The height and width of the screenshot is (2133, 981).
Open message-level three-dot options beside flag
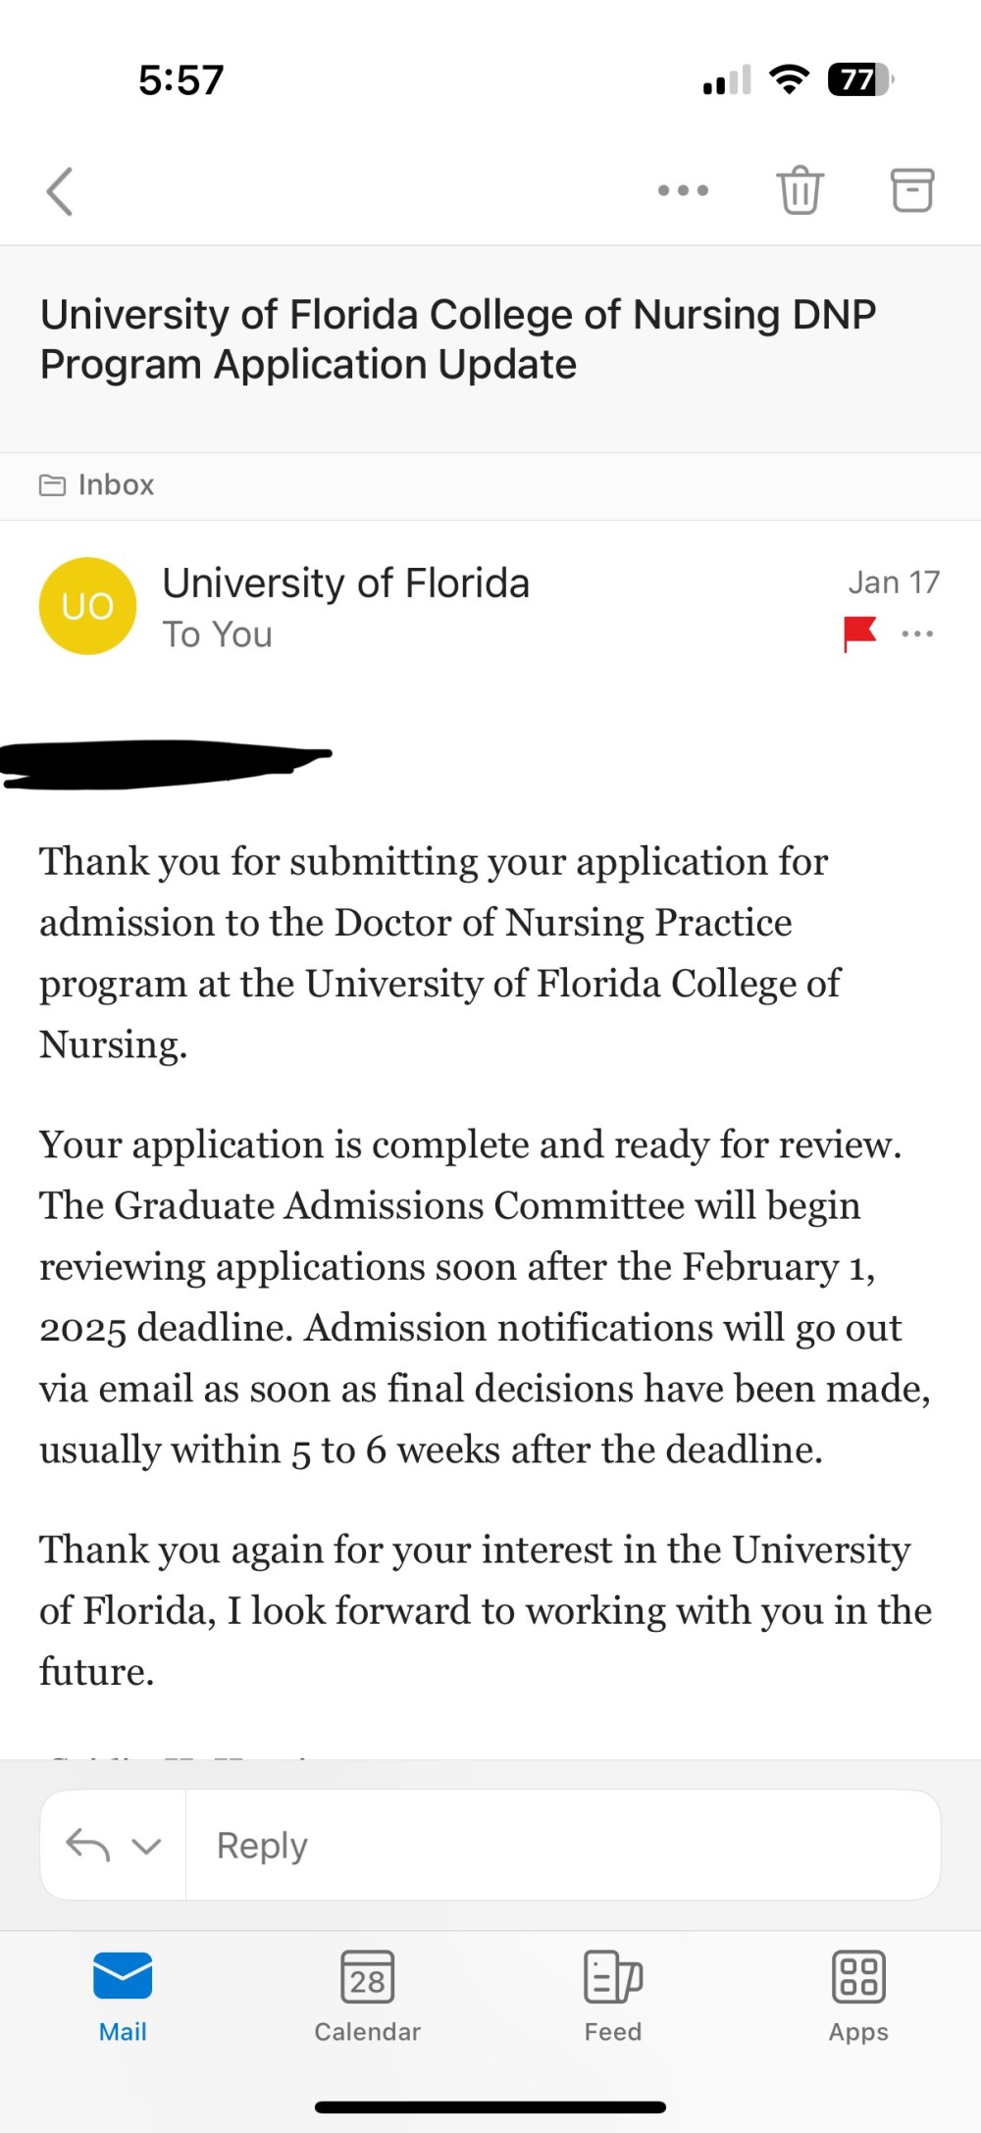pos(917,634)
